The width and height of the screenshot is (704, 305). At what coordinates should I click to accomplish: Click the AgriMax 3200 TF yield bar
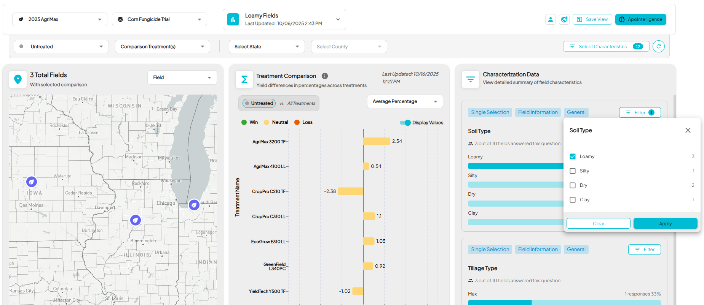coord(377,141)
